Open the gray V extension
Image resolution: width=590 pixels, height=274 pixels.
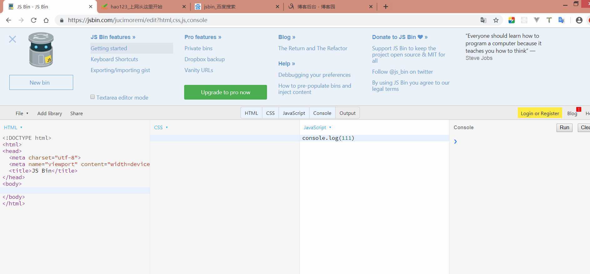point(537,20)
